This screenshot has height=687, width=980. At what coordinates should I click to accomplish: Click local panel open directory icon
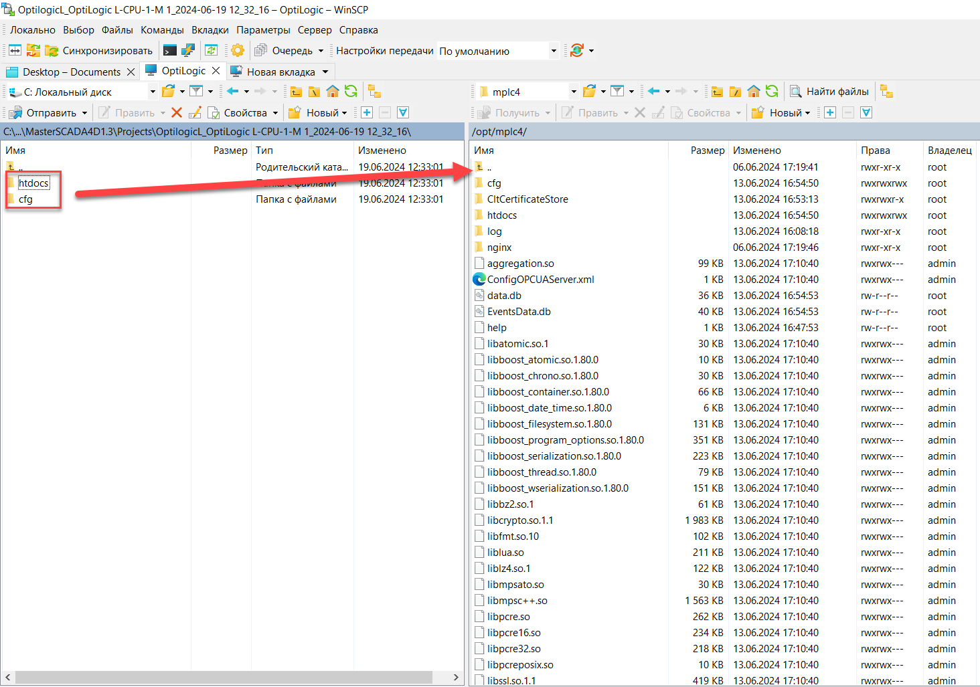[169, 91]
